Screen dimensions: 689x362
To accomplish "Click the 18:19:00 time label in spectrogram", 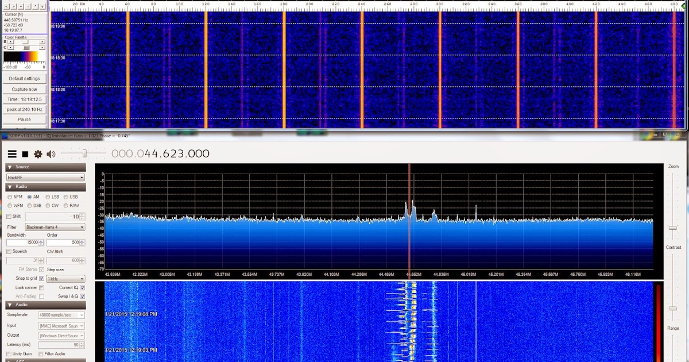I will 58,26.
